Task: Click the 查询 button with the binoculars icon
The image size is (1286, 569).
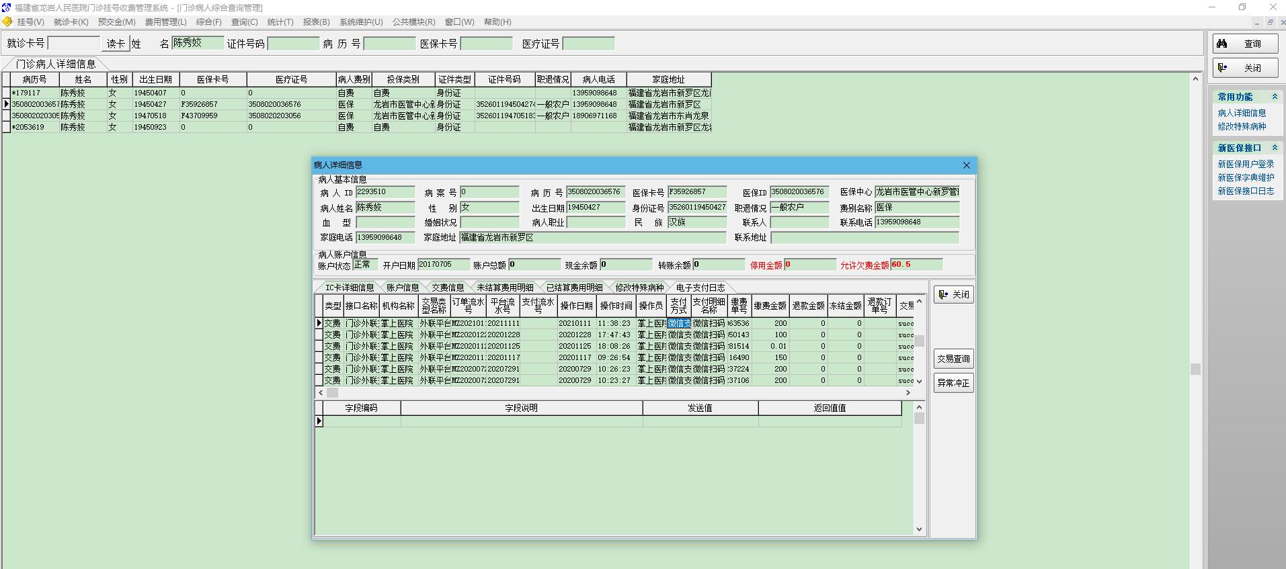Action: tap(1245, 44)
